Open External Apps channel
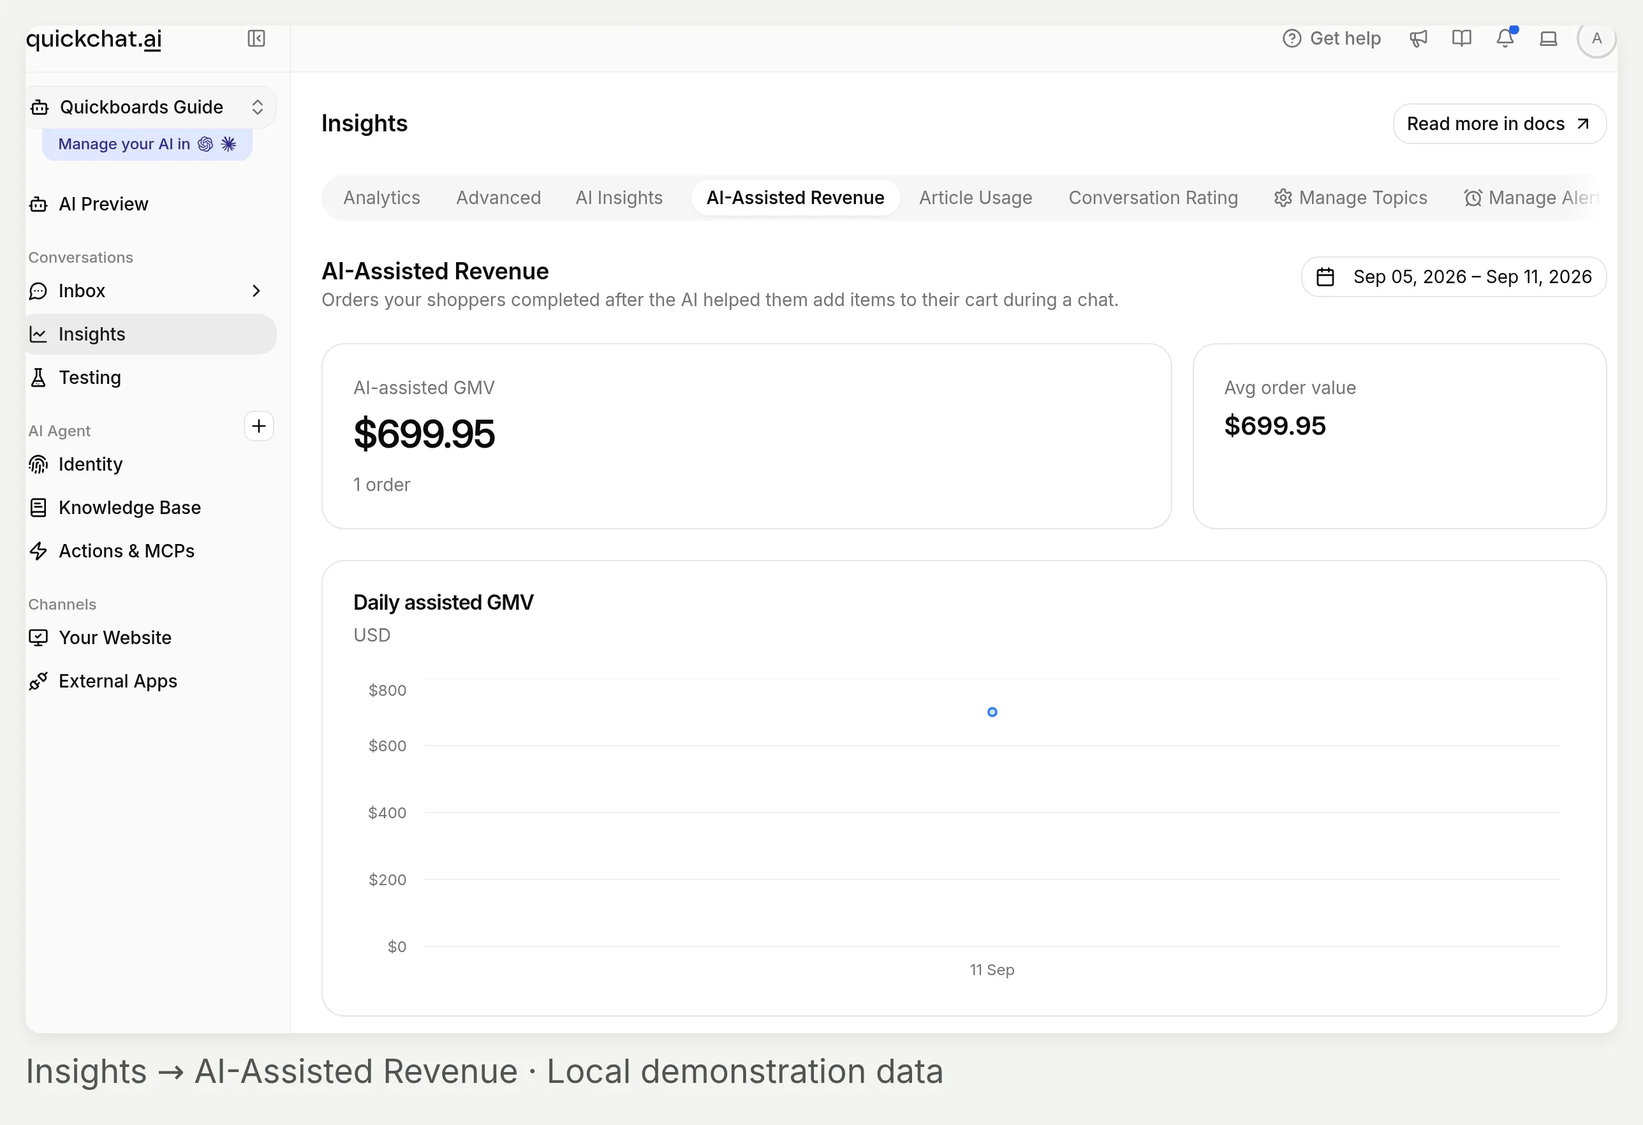The image size is (1643, 1125). 151,681
